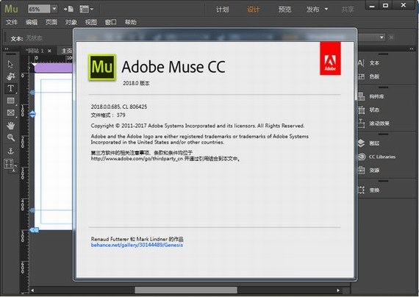The width and height of the screenshot is (419, 297).
Task: Select the Crop tool below Selection
Action: 10,76
